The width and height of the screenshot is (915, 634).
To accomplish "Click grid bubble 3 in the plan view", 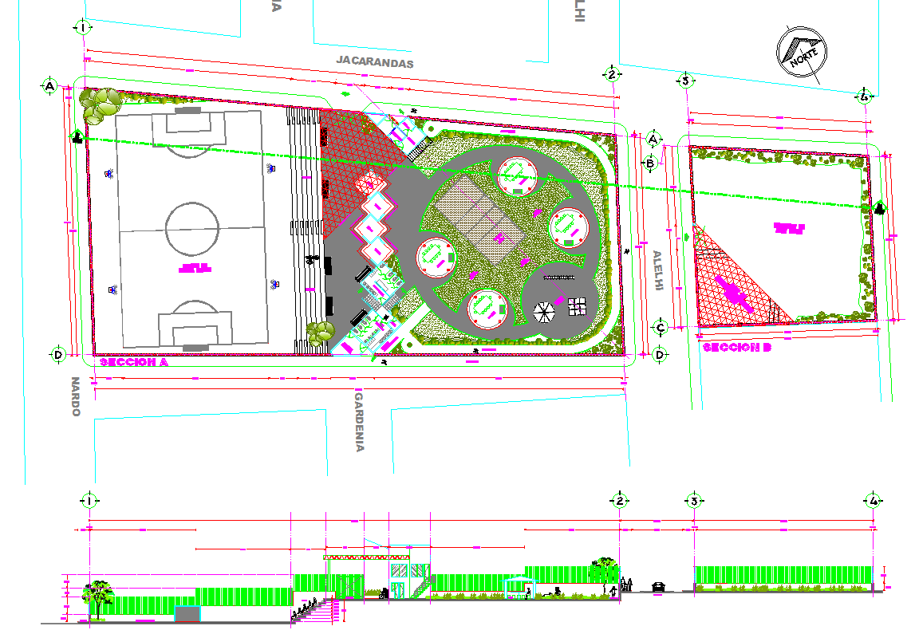I will (684, 81).
